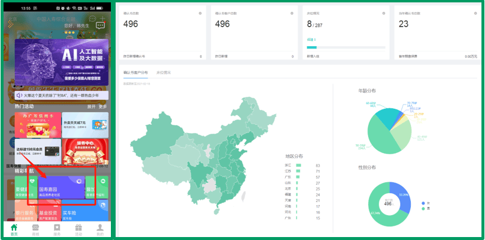Click 更多 link beside 热门活动
Image resolution: width=485 pixels, height=240 pixels.
(x=103, y=106)
